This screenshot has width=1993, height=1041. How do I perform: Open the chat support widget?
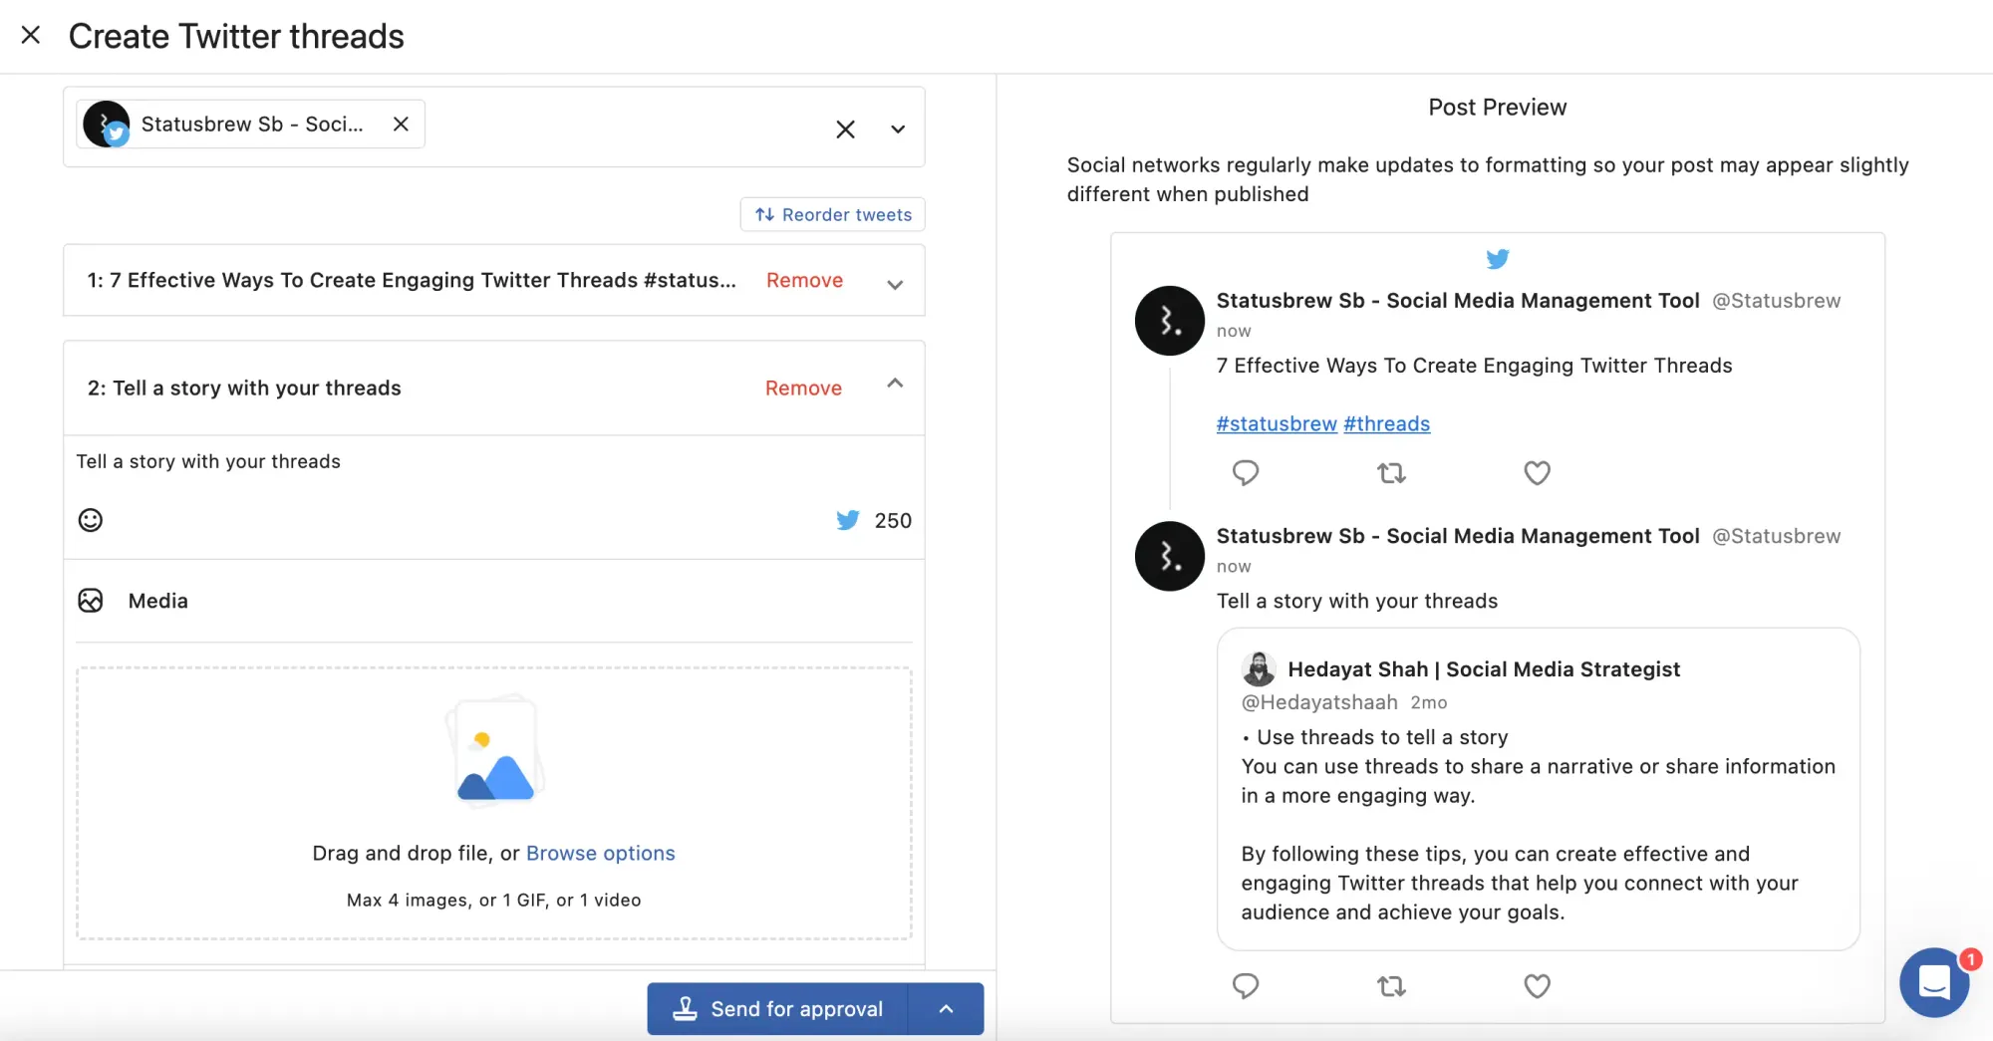(1933, 982)
